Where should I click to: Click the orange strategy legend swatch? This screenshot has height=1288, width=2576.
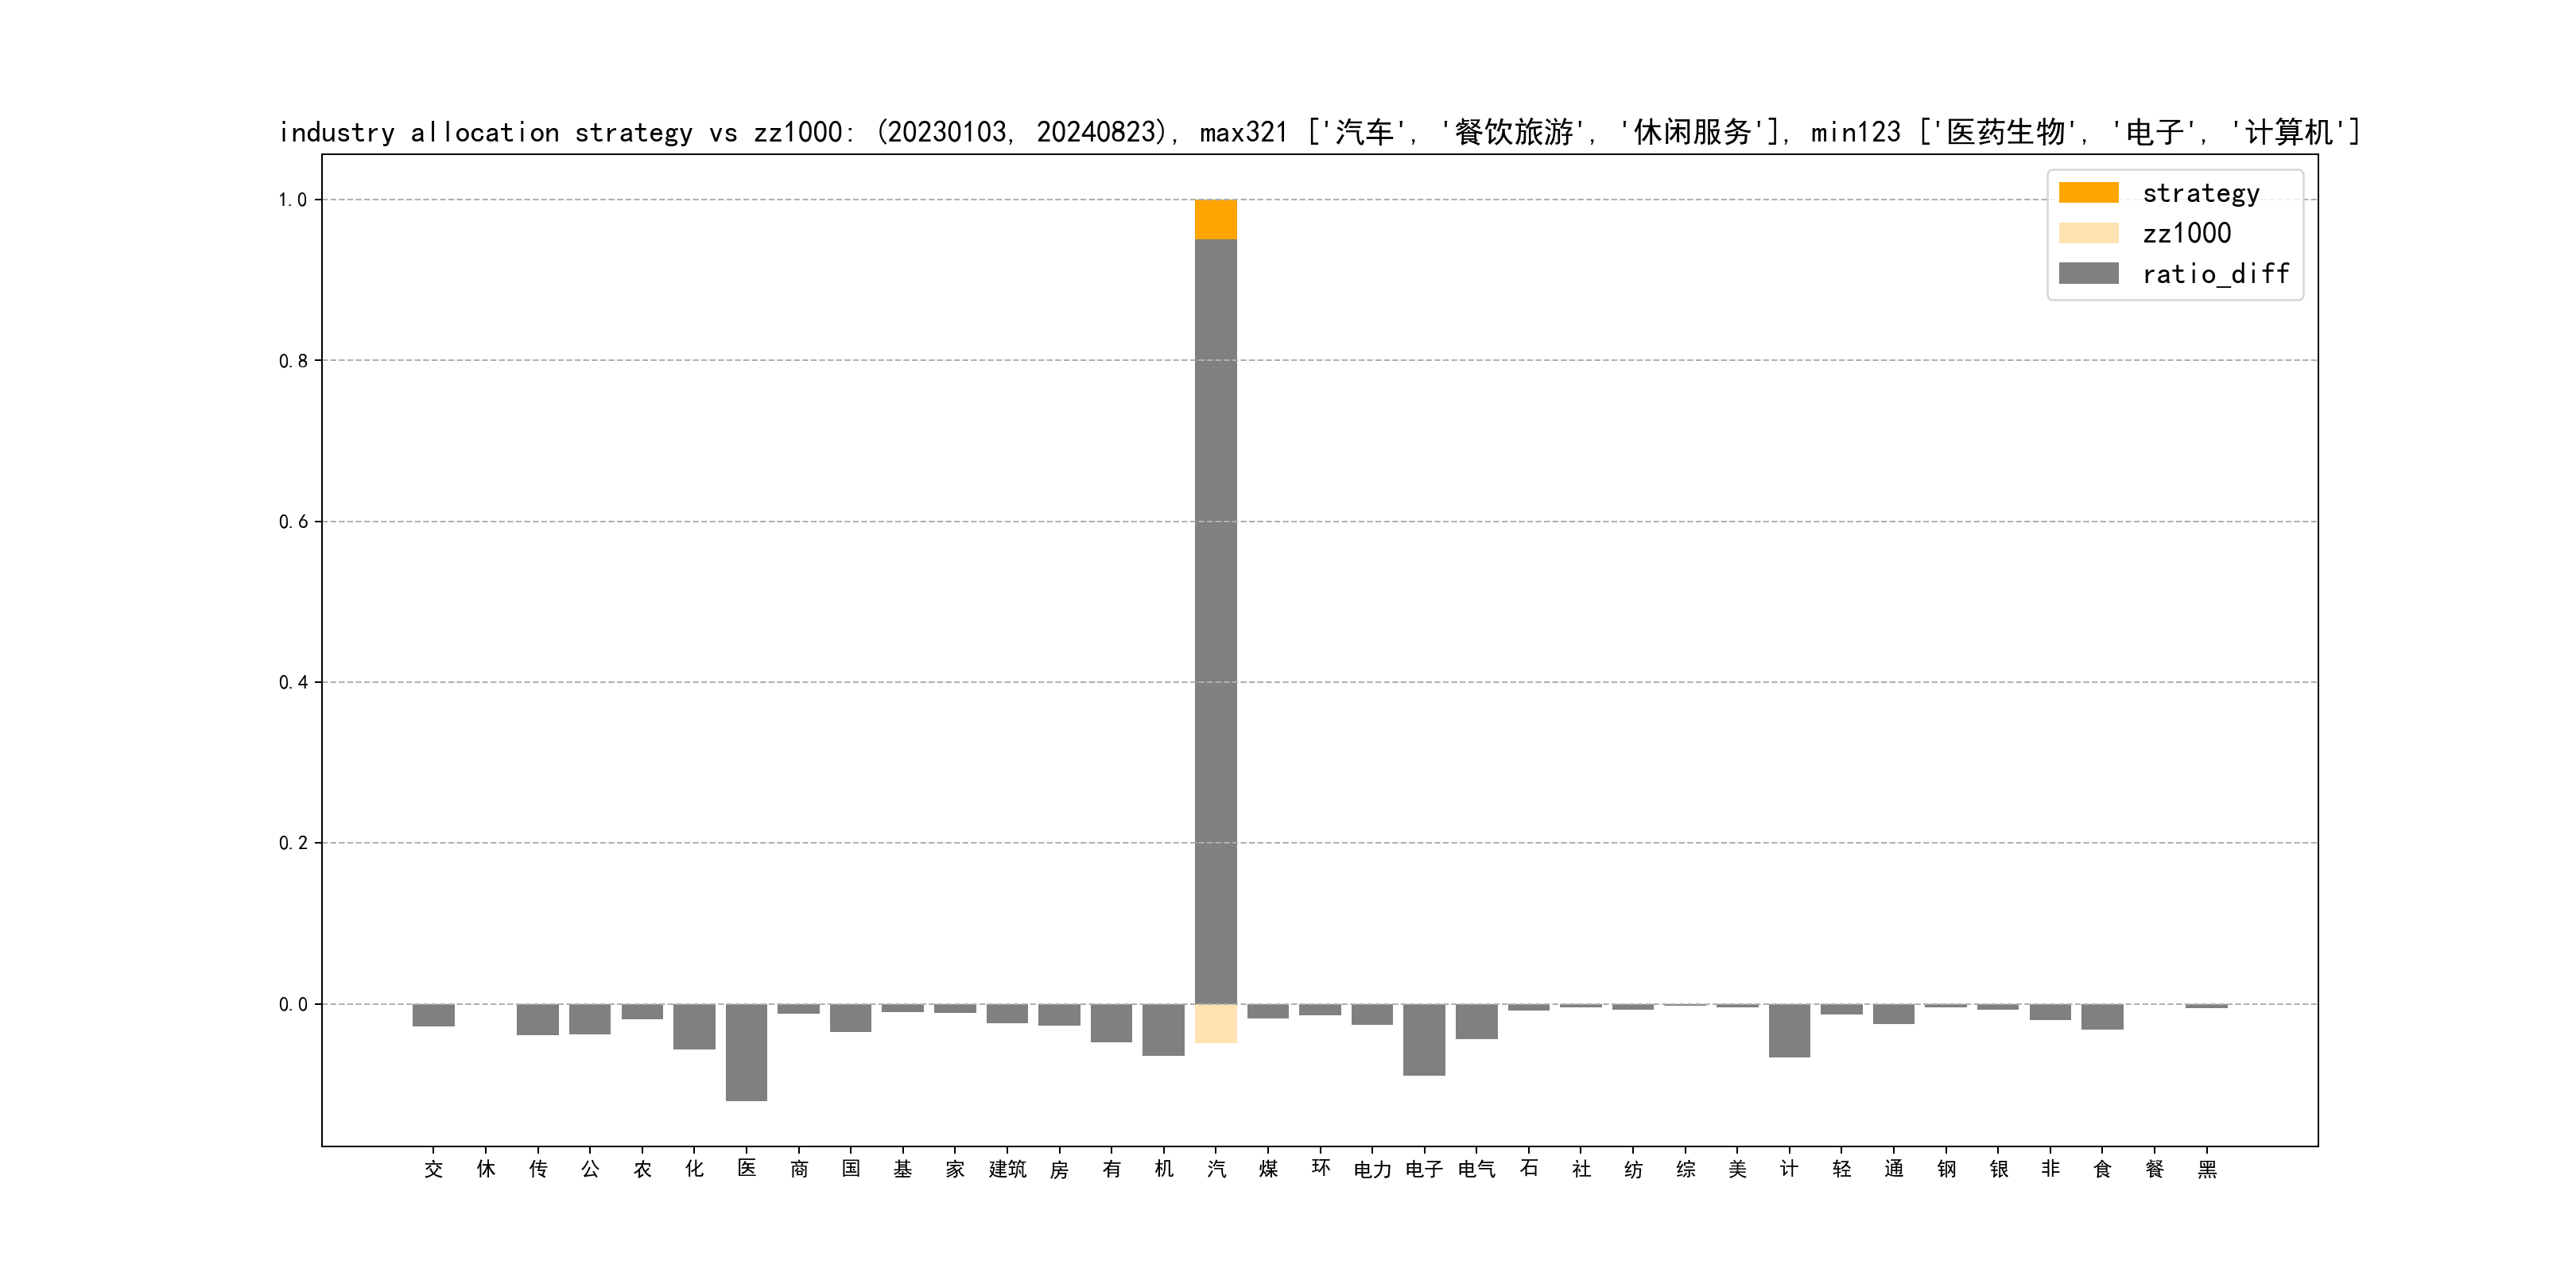pos(2088,192)
